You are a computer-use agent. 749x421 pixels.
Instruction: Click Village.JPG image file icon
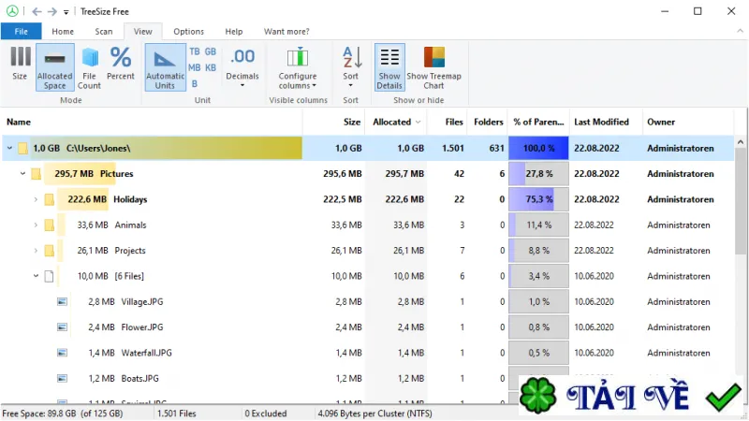click(x=62, y=301)
